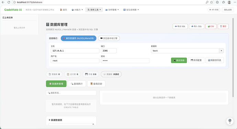237x129 pixels.
Task: Click the page vertical scrollbar
Action: click(233, 57)
